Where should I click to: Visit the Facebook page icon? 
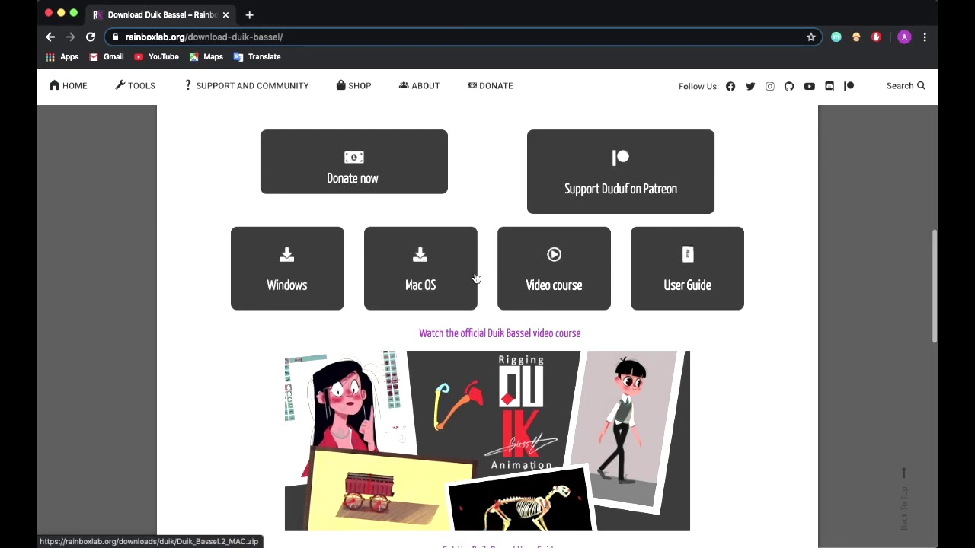coord(730,86)
